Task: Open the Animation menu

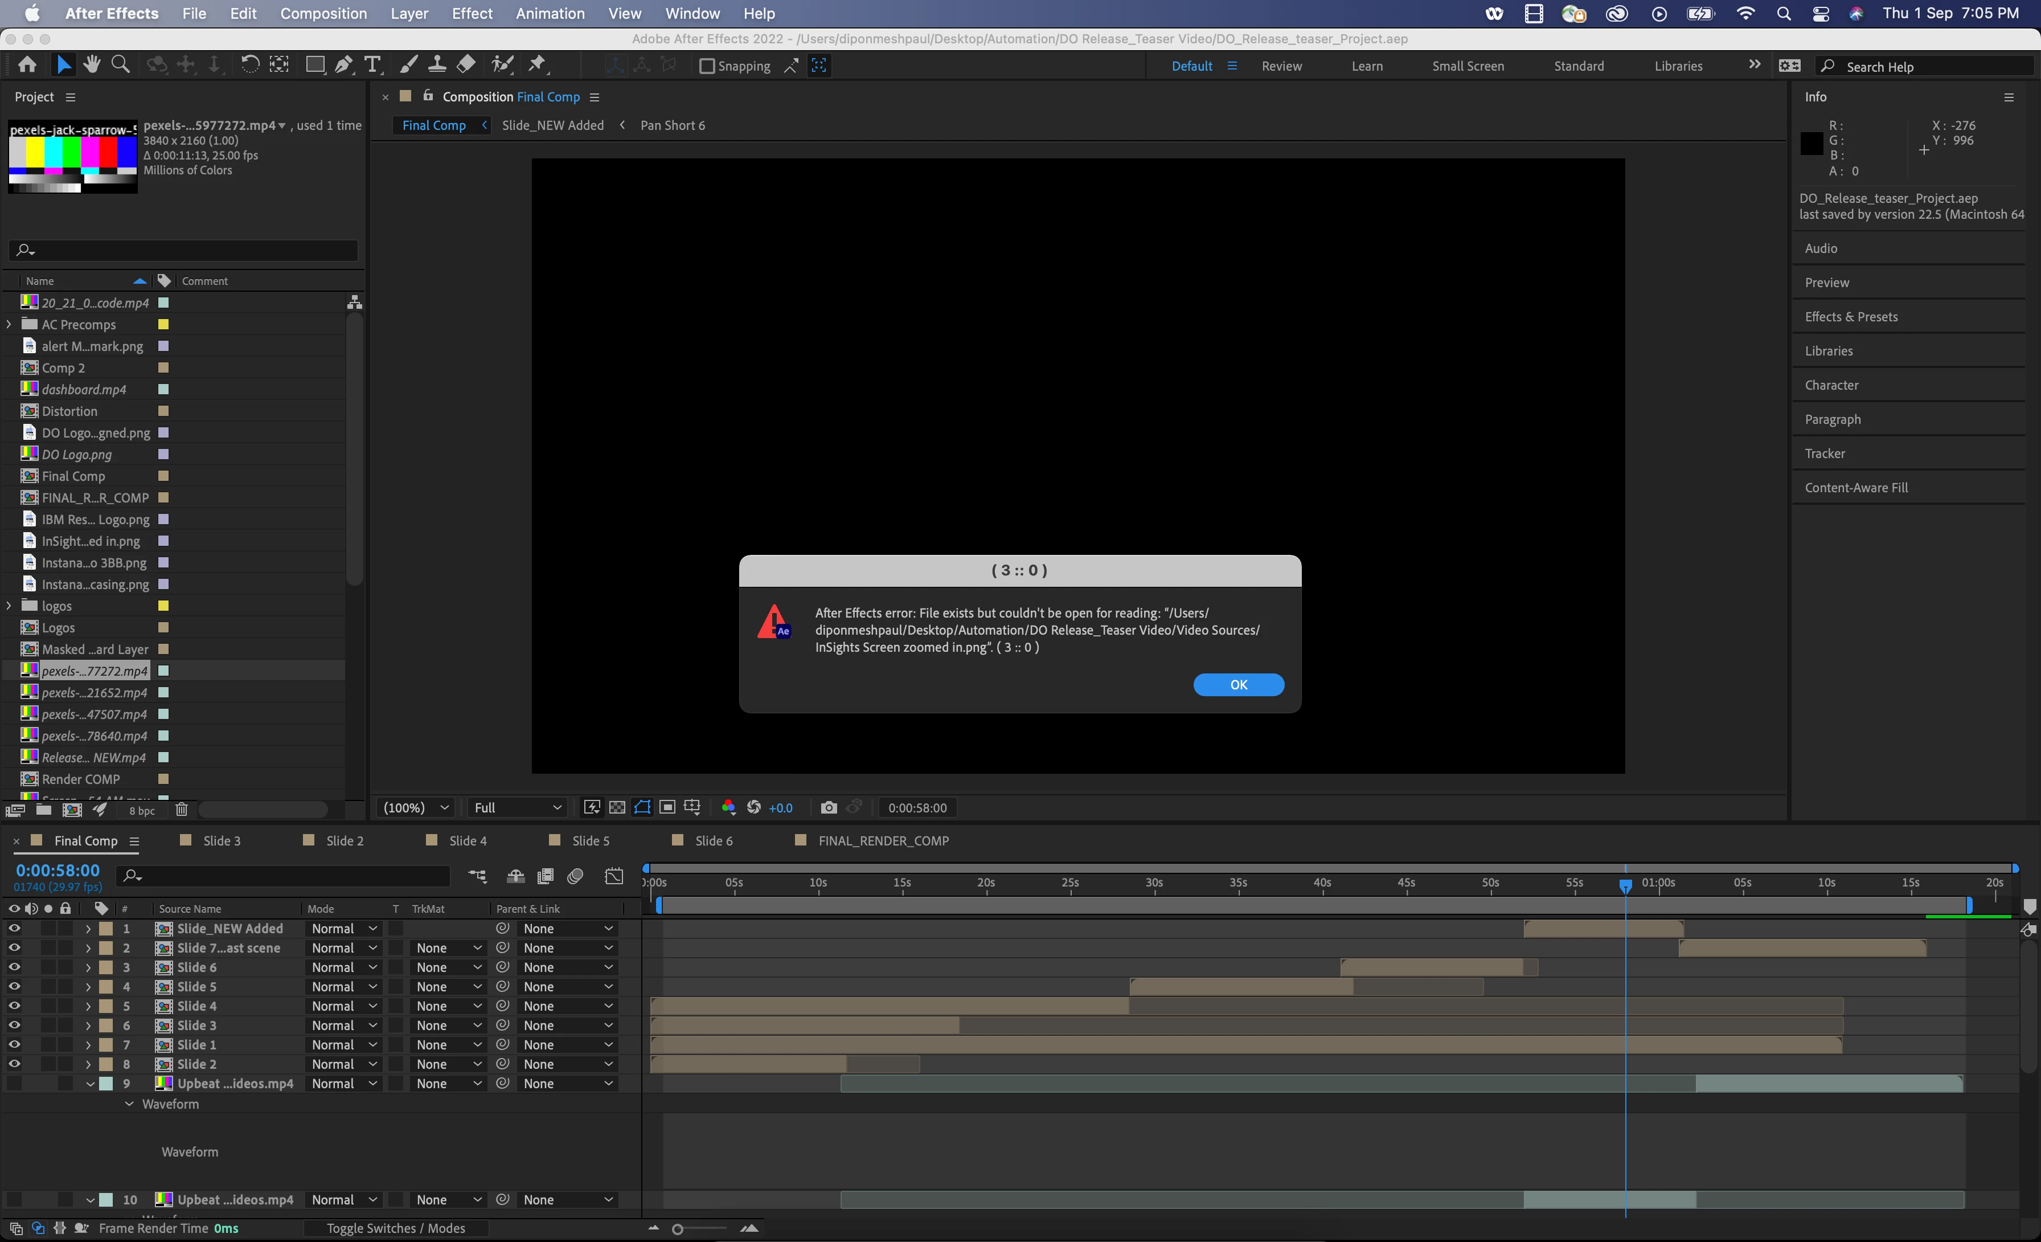Action: 549,13
